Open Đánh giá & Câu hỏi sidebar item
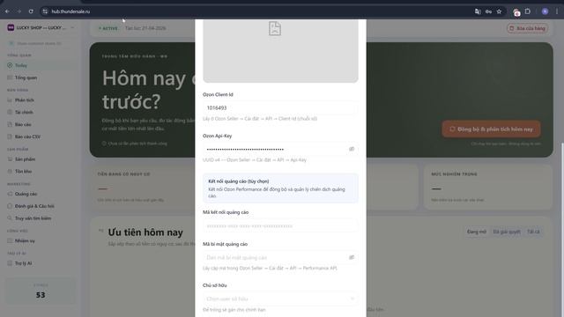The width and height of the screenshot is (564, 317). (x=41, y=206)
